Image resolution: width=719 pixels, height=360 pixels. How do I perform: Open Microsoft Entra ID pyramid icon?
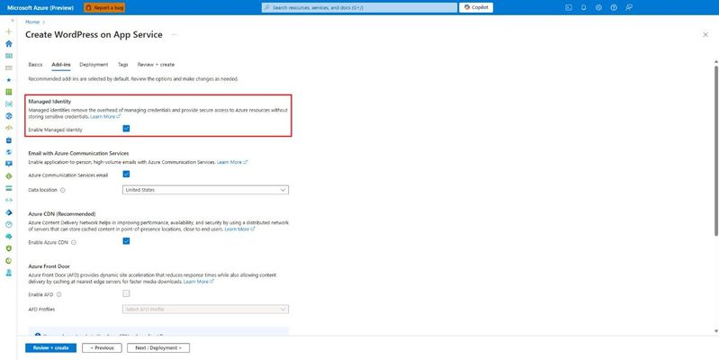coord(8,212)
